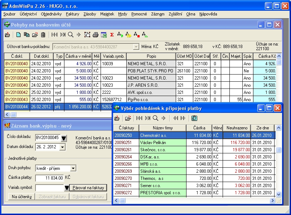Click the rewind double-arrow icon in the Výběr pohledávek toolbar
The image size is (291, 215).
(x=175, y=118)
